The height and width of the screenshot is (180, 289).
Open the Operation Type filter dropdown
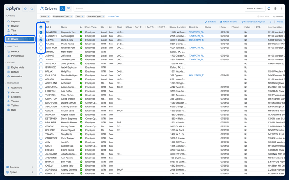click(95, 16)
